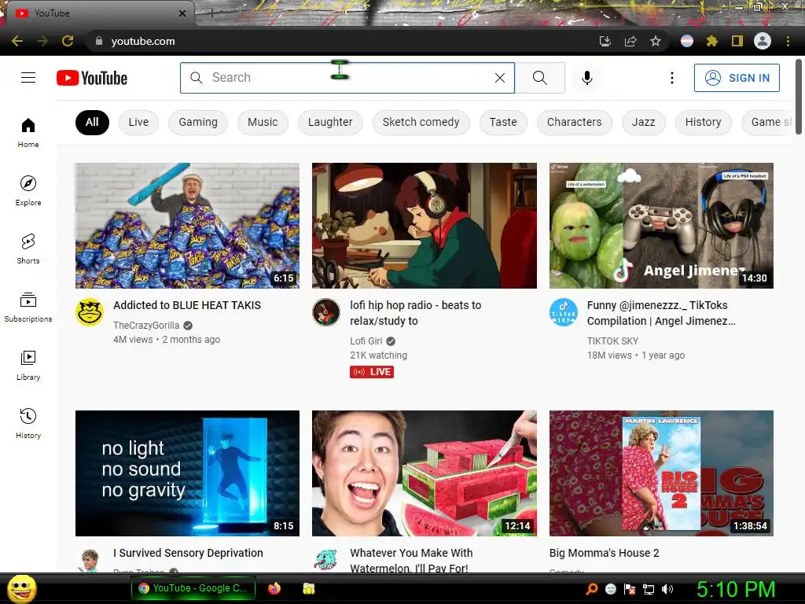Open Big Momma's House 2 thumbnail

tap(661, 473)
